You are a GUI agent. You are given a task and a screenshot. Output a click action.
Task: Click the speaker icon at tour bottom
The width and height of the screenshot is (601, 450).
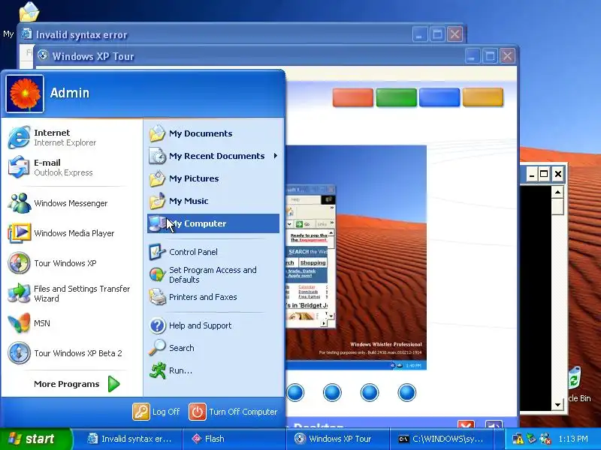[494, 424]
